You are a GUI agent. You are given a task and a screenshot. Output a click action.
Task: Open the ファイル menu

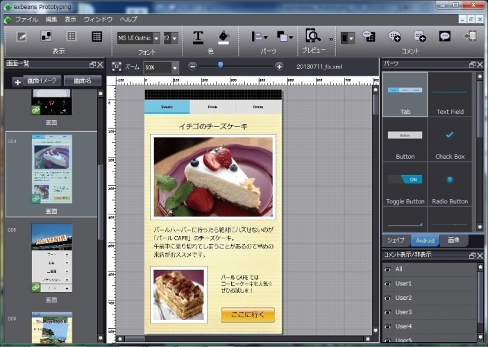(27, 19)
